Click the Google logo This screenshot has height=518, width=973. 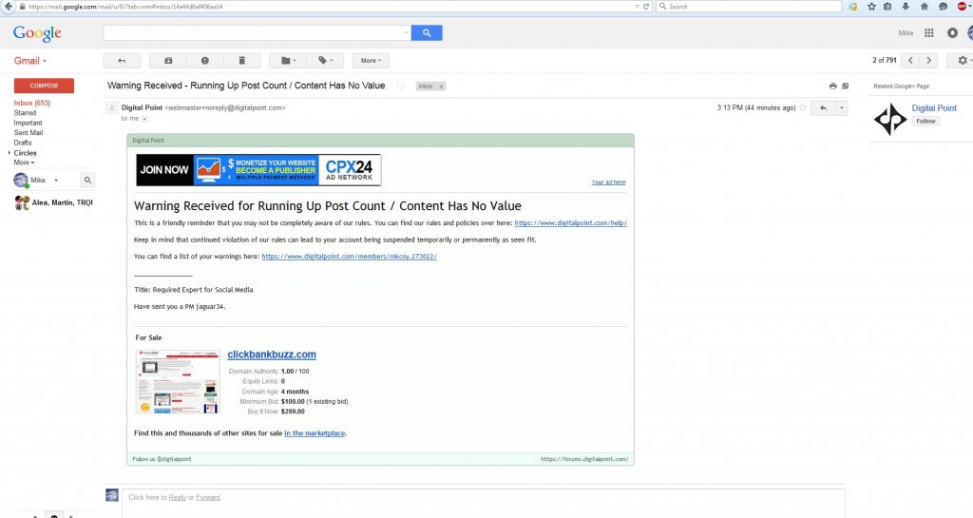click(37, 33)
